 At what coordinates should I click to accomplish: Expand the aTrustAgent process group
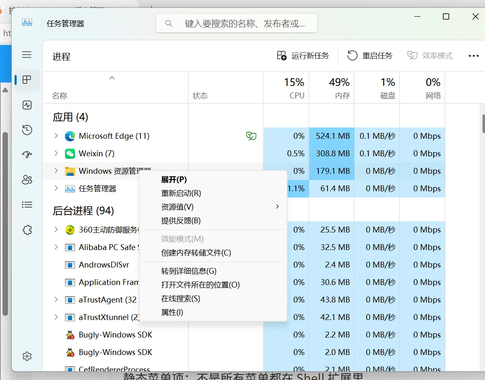[56, 299]
